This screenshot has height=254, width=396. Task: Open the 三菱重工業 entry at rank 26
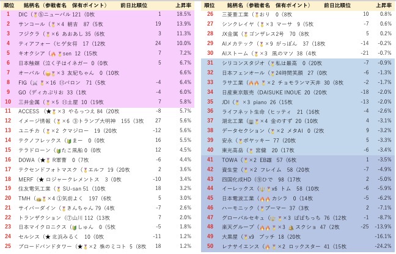[298, 15]
